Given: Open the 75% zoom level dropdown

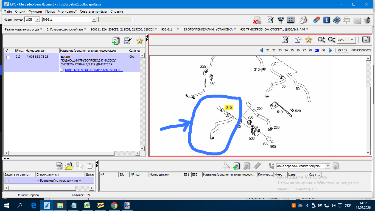Looking at the screenshot, I should tap(352, 40).
